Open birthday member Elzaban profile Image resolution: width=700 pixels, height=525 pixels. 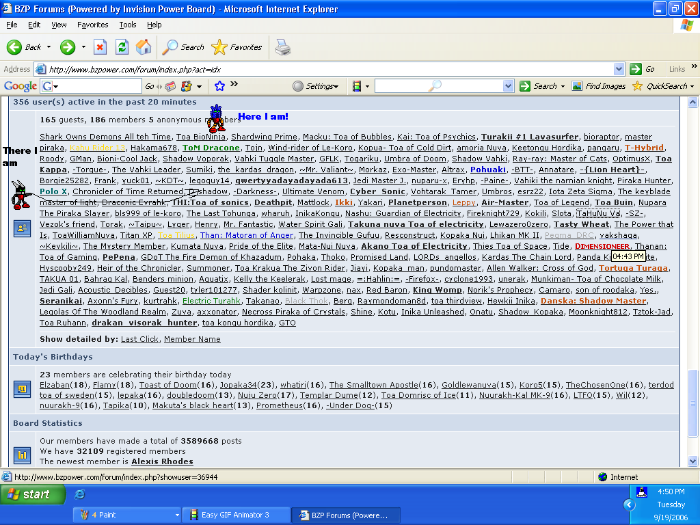[55, 385]
